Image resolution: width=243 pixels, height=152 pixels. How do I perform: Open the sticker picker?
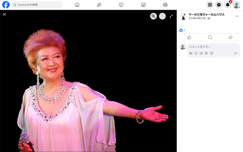click(x=211, y=53)
